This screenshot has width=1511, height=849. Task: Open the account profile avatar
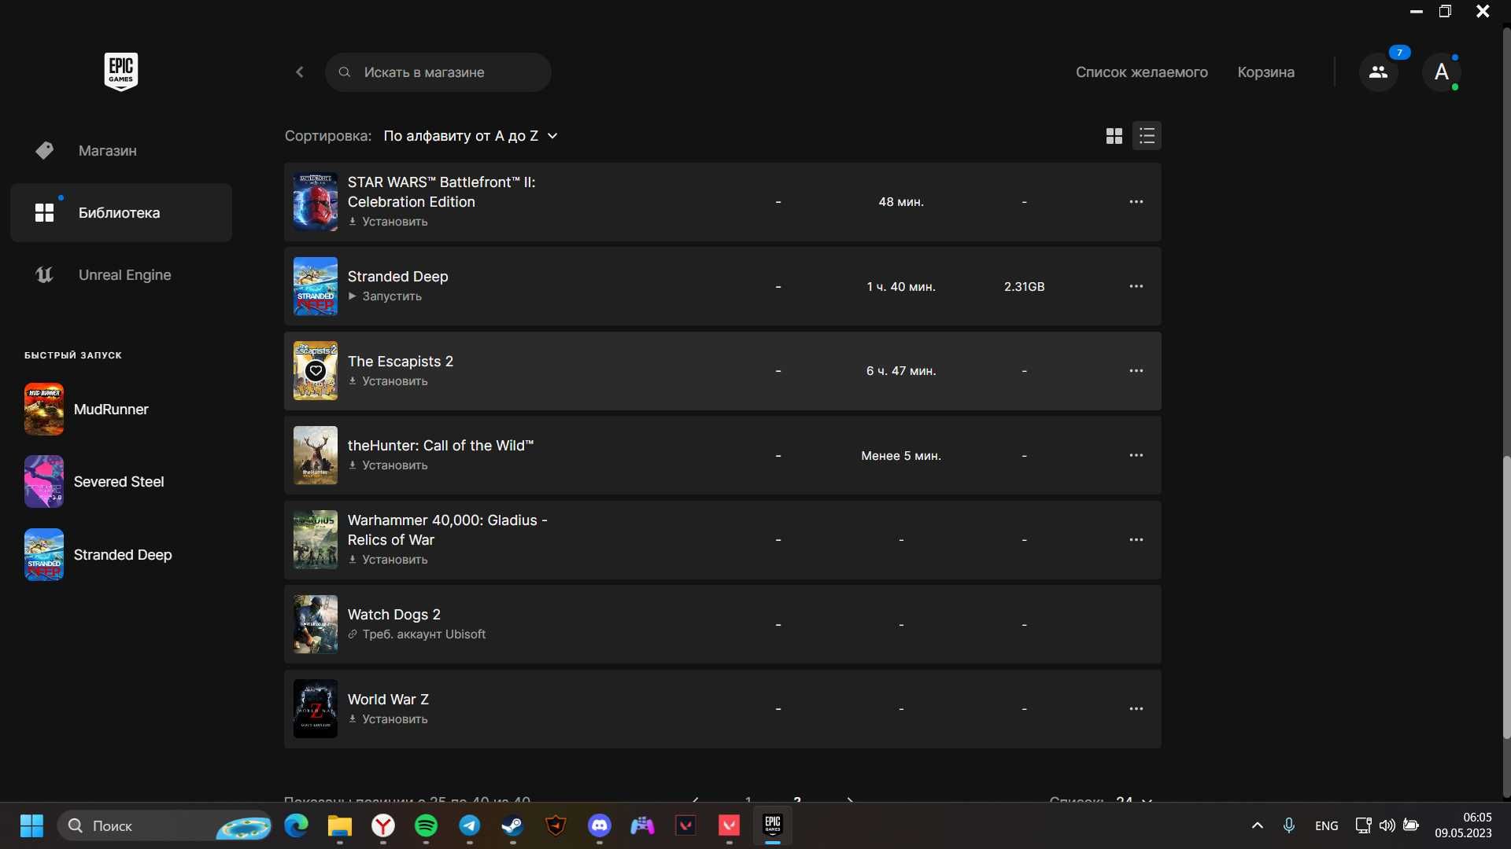tap(1441, 72)
